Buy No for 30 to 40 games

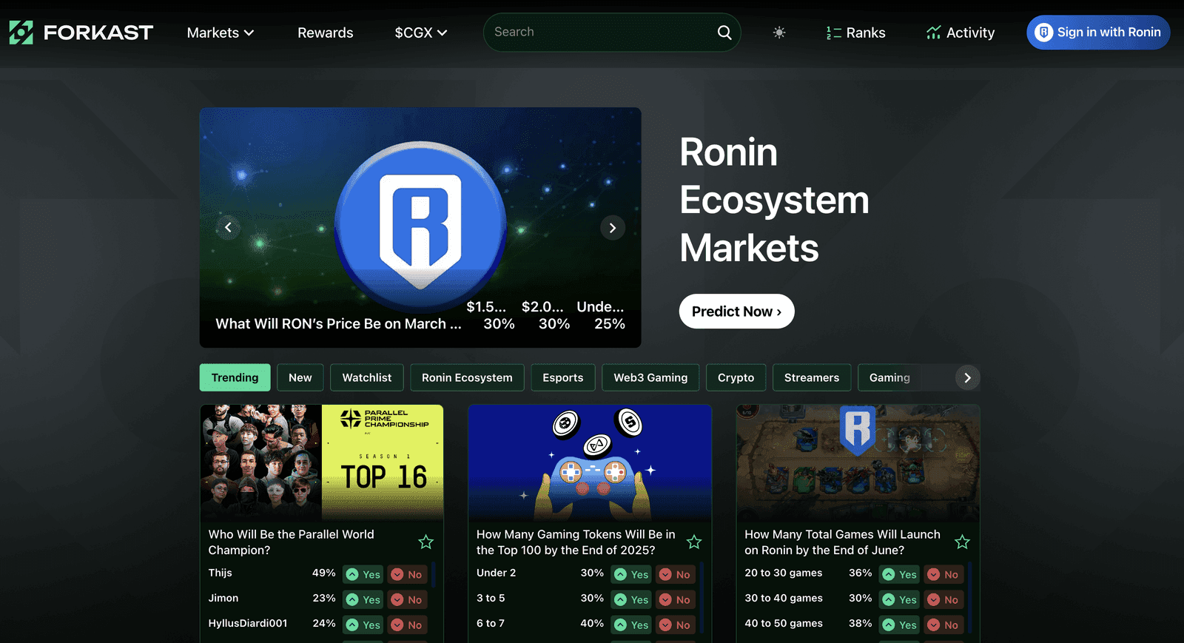943,599
